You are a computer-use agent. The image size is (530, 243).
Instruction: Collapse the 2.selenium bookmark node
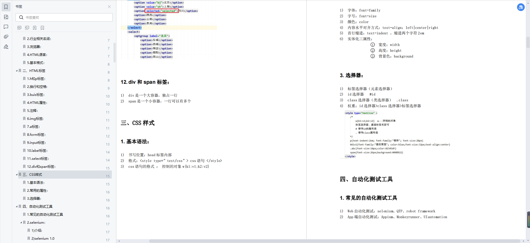[x=21, y=223]
